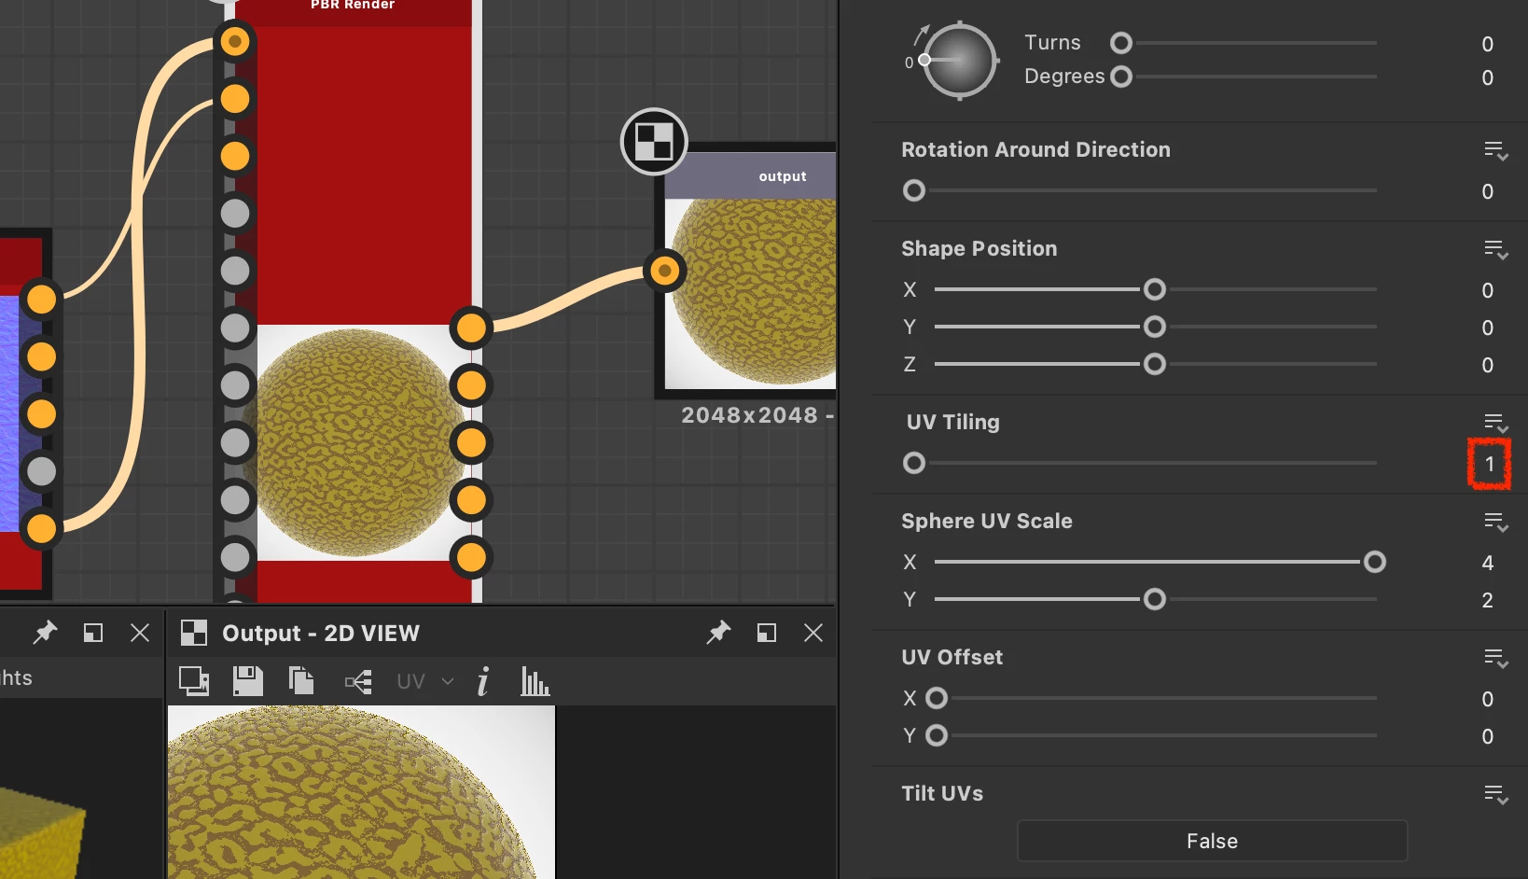Click the Shape Position Z value field
Screen dimensions: 1528x879
point(1487,365)
